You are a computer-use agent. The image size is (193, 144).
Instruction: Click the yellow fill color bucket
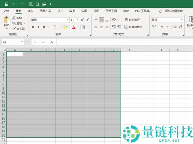coord(65,27)
